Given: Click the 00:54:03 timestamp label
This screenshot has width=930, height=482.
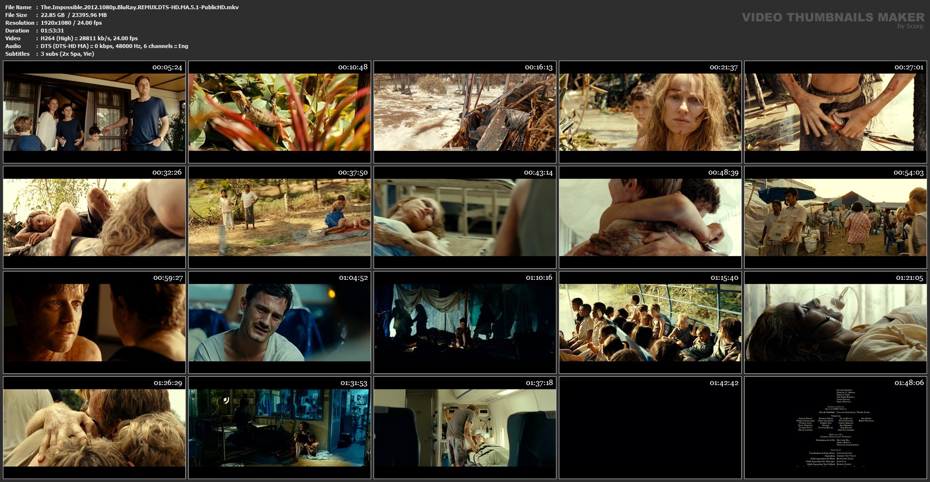Looking at the screenshot, I should pos(909,173).
